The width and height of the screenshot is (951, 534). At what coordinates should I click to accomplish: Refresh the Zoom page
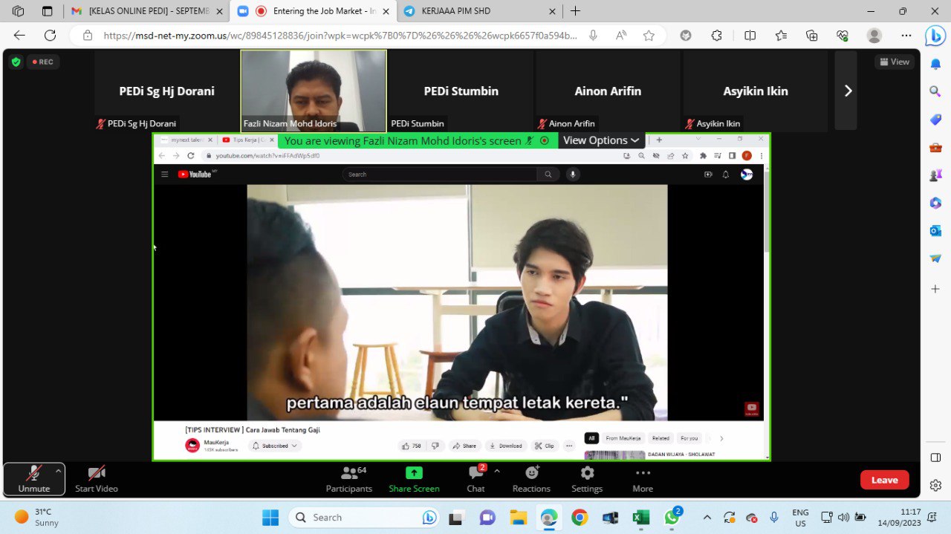point(50,35)
